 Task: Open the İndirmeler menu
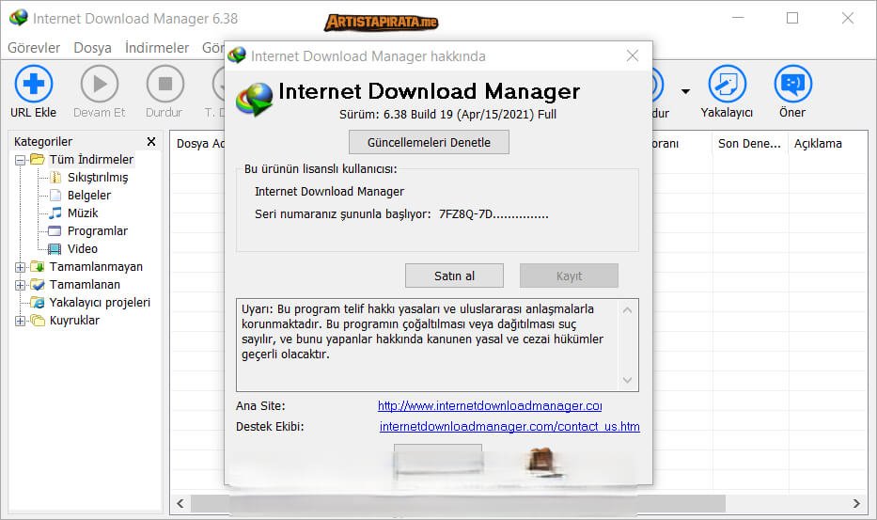pyautogui.click(x=157, y=48)
